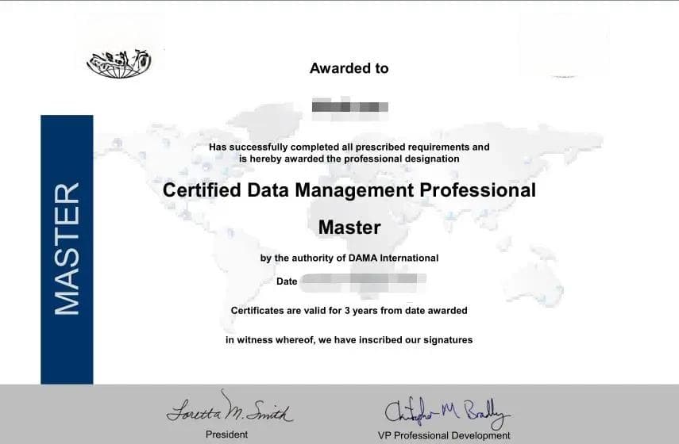Click the vertical MASTER blue banner
The height and width of the screenshot is (444, 679).
(67, 249)
